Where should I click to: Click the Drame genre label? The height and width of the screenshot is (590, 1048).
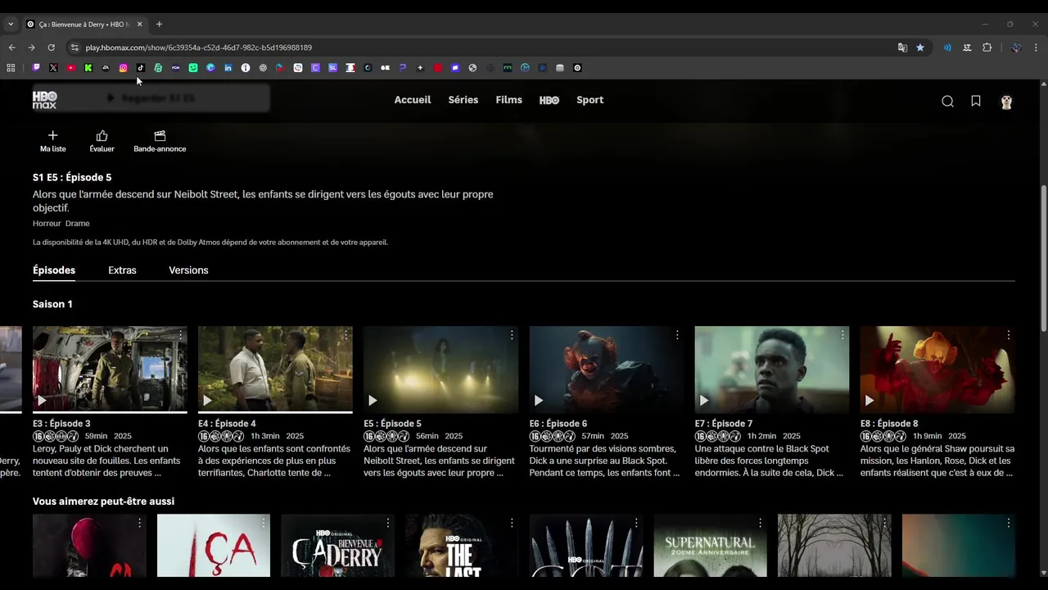pyautogui.click(x=78, y=224)
